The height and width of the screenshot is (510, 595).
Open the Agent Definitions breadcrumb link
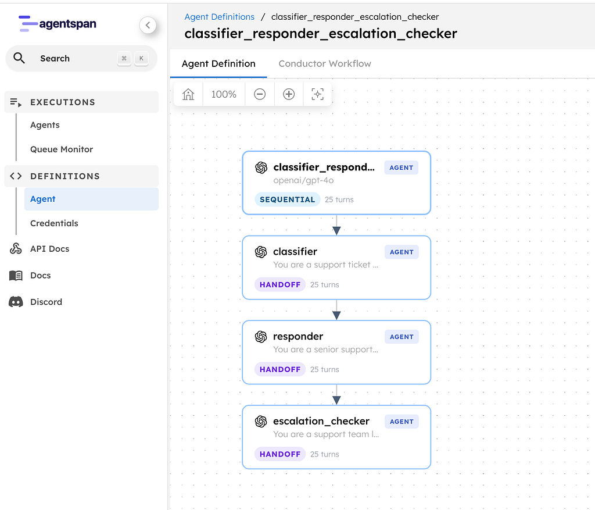219,16
